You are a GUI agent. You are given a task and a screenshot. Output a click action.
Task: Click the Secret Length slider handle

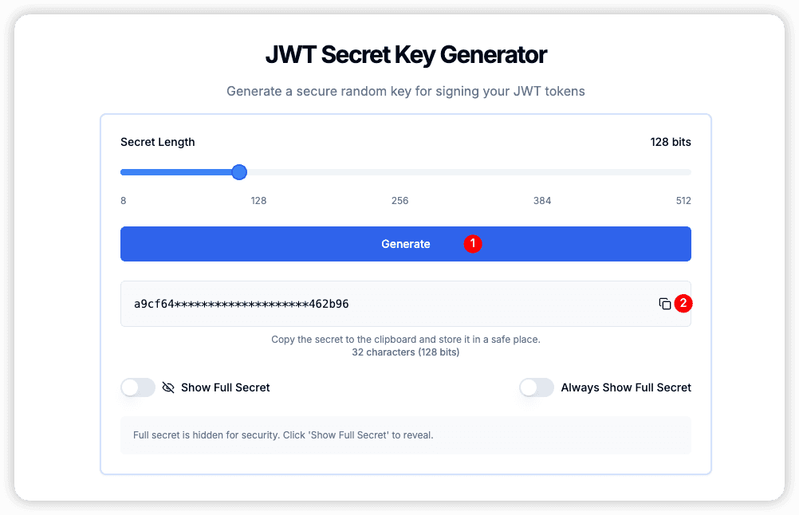pos(238,172)
